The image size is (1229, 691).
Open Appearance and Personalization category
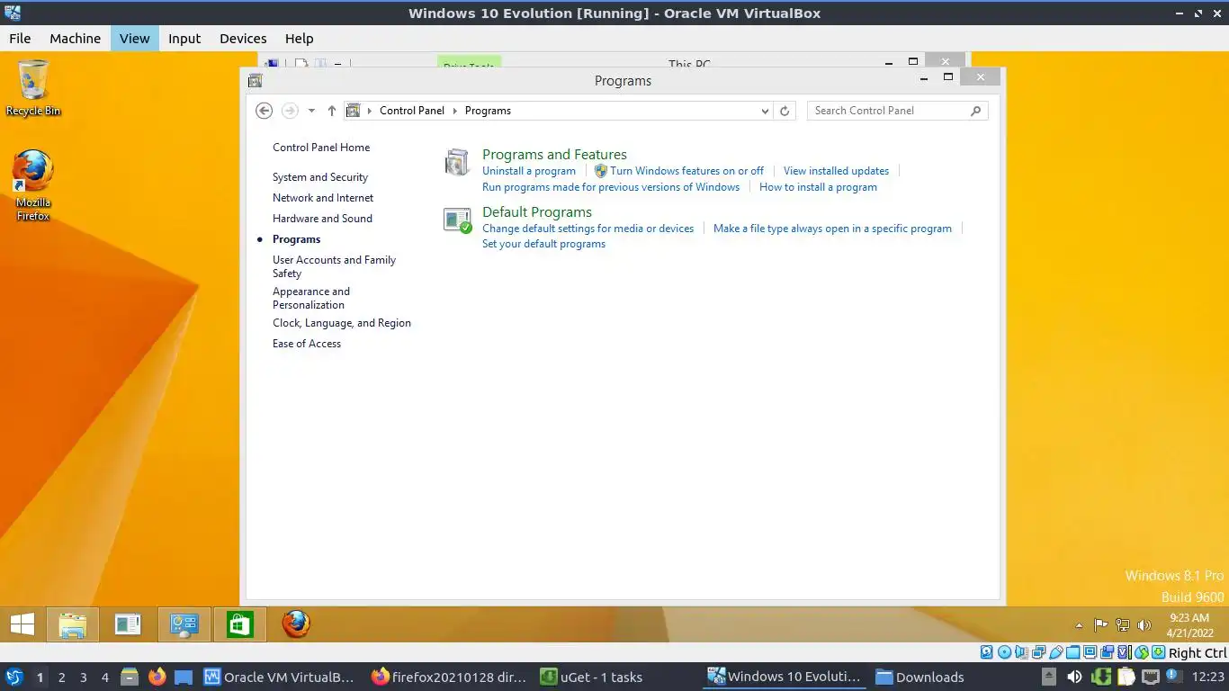pyautogui.click(x=311, y=298)
